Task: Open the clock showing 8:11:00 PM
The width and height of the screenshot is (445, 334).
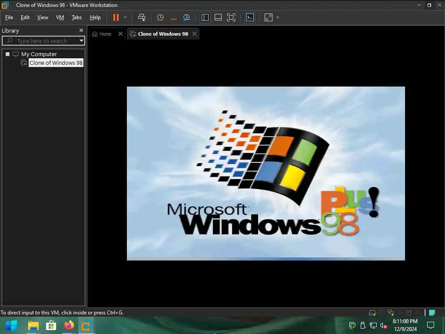Action: [x=405, y=325]
